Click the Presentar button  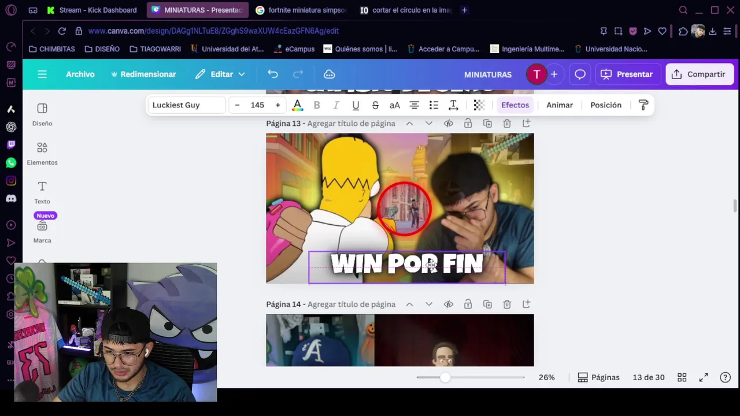pos(627,74)
